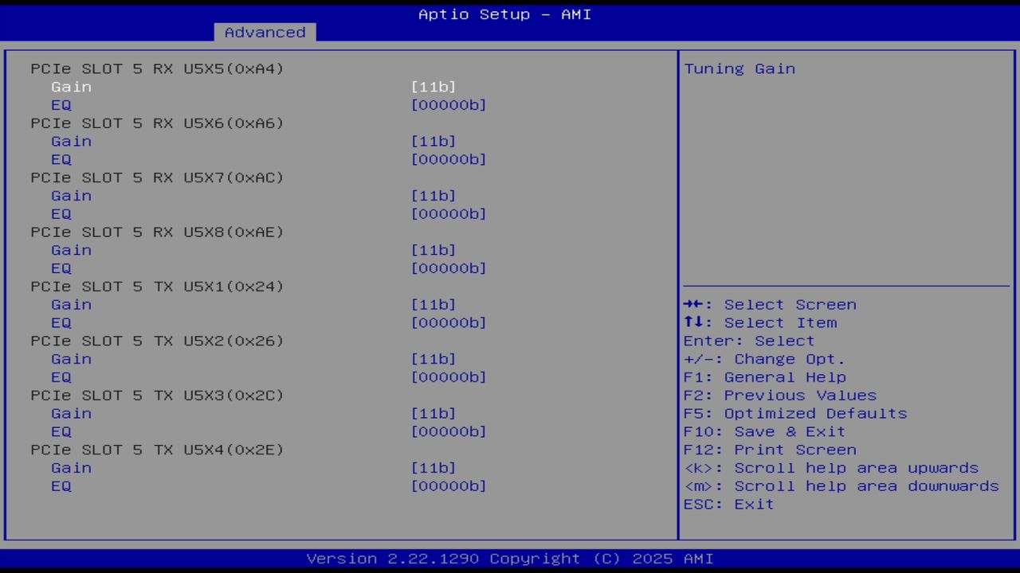Select Gain value under TX U5X4(0x2E)
This screenshot has width=1020, height=573.
coord(433,469)
